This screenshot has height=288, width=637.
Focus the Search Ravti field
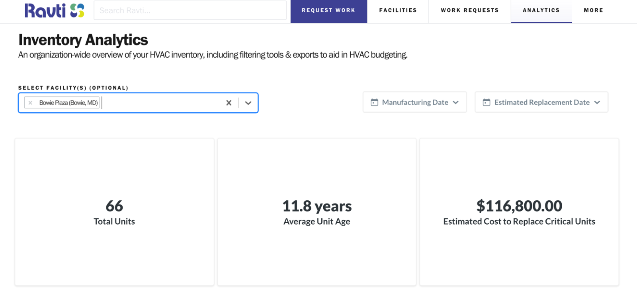(x=190, y=10)
